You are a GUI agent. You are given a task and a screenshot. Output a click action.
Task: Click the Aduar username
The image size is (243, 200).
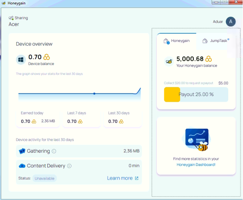tap(218, 22)
